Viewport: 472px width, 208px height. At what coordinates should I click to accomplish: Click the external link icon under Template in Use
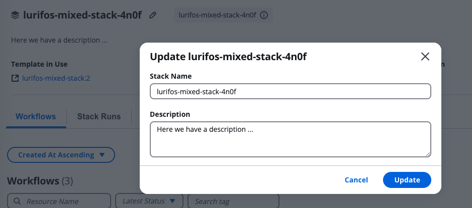click(x=16, y=78)
